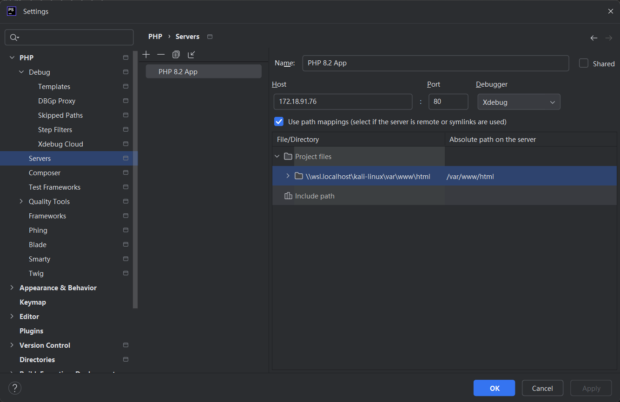Open DBGp Proxy settings
The width and height of the screenshot is (620, 402).
(x=57, y=101)
